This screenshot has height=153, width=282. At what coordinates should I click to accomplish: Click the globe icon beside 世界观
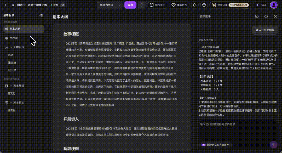pyautogui.click(x=7, y=38)
